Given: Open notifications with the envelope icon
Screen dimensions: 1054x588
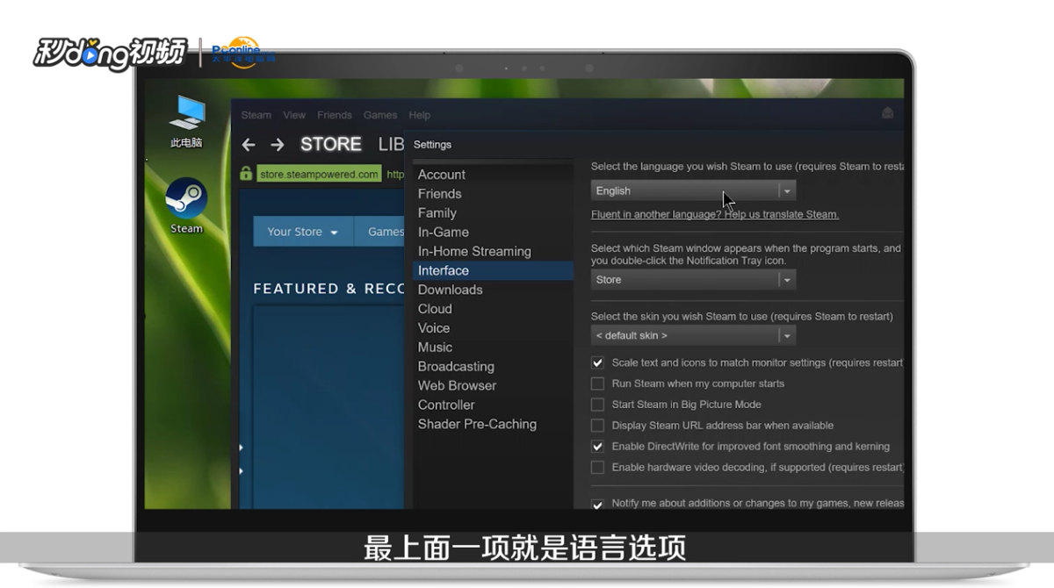Looking at the screenshot, I should tap(887, 114).
